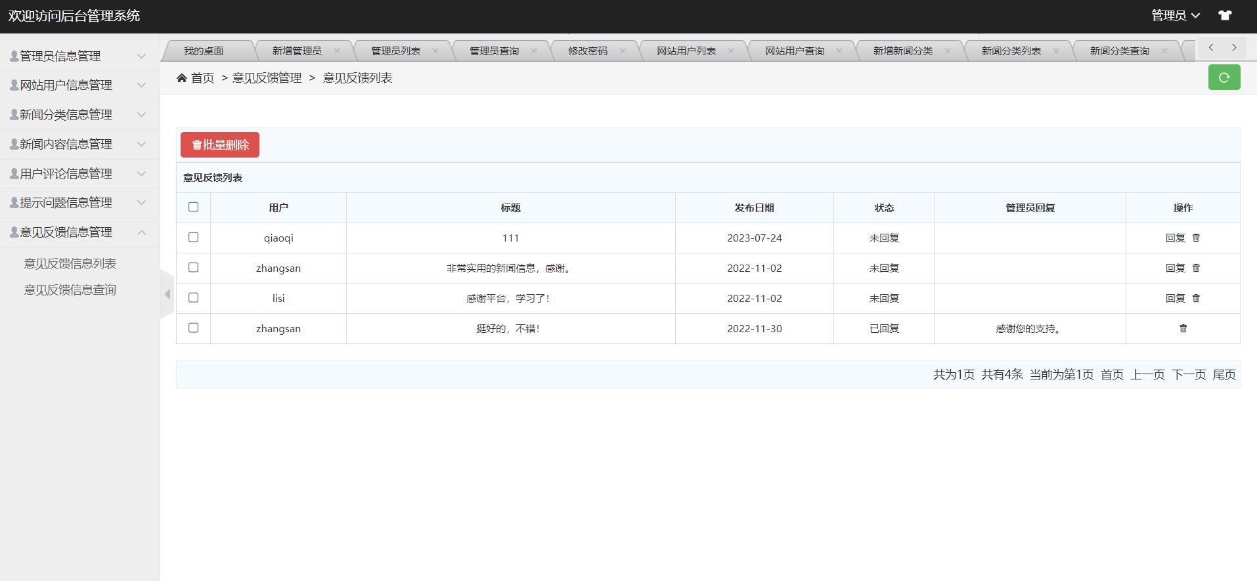Go to 尾页 in pagination

[x=1224, y=374]
